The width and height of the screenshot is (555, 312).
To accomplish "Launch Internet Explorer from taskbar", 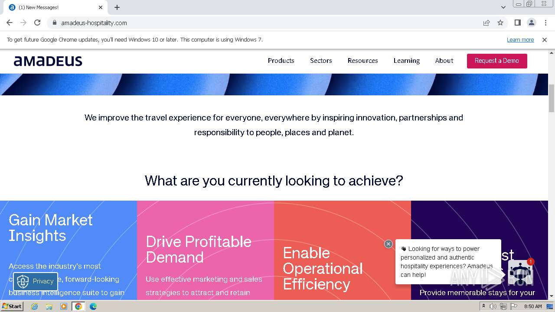I will point(34,306).
